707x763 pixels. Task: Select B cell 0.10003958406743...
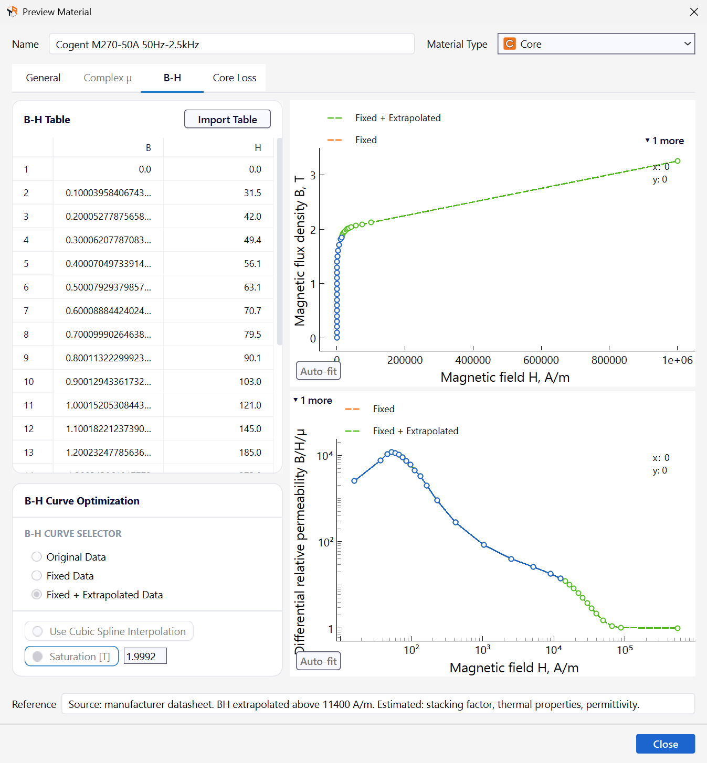click(108, 193)
